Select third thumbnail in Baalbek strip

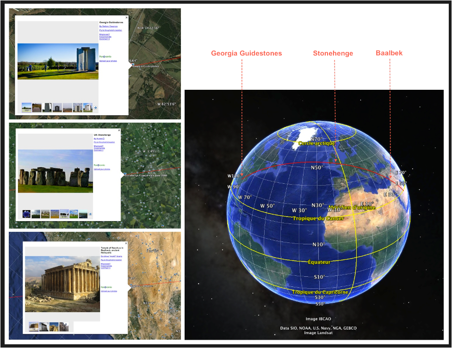[54, 327]
